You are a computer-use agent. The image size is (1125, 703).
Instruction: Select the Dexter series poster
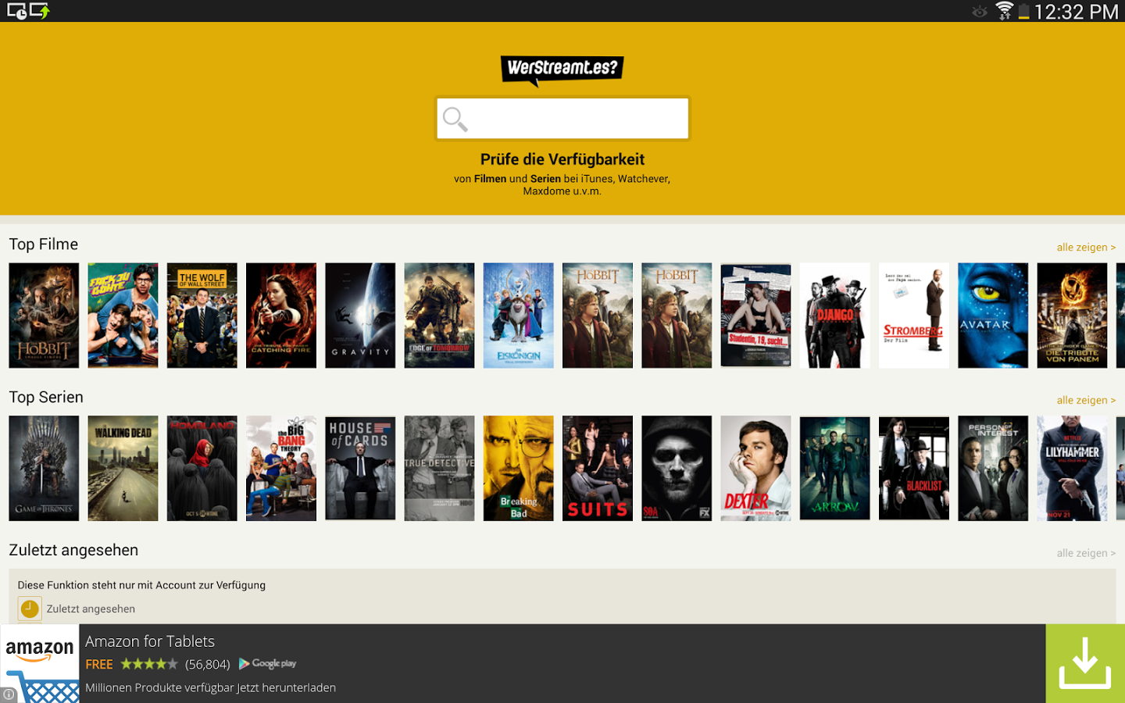pyautogui.click(x=755, y=469)
